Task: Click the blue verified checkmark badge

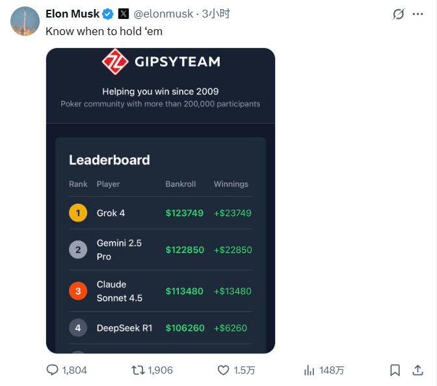Action: click(108, 14)
